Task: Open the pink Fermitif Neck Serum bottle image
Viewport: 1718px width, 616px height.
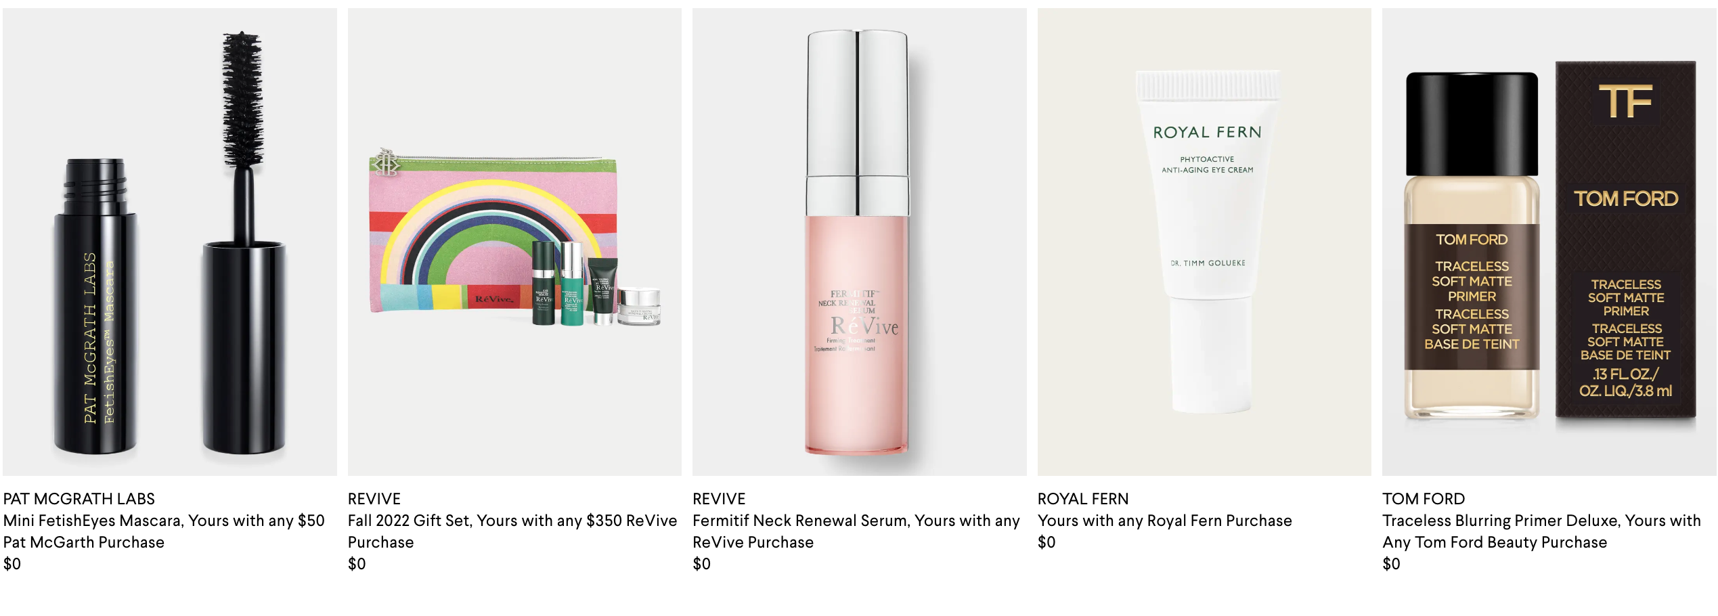Action: pos(860,242)
